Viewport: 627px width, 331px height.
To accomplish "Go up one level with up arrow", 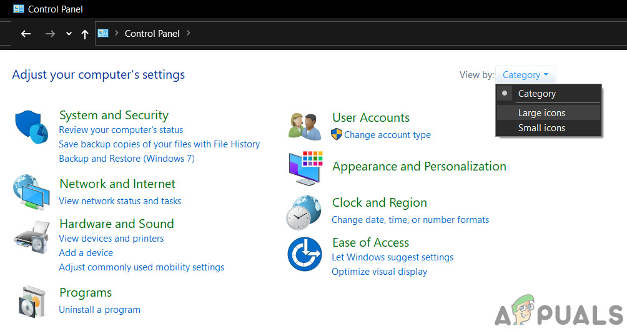I will pyautogui.click(x=85, y=34).
